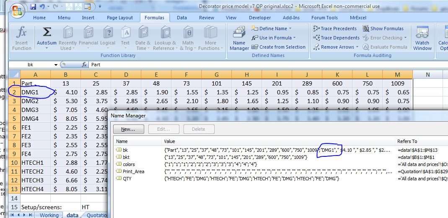Click the New... button in Name Manager
The height and width of the screenshot is (218, 448).
tap(128, 129)
